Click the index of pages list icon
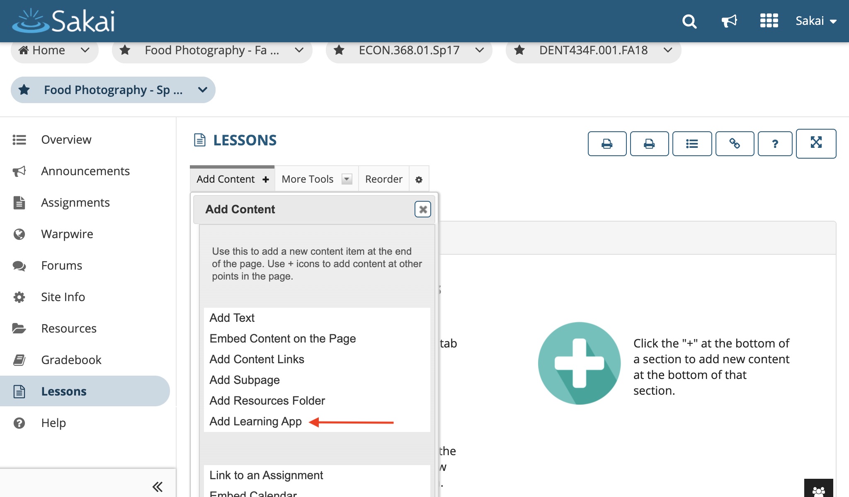This screenshot has width=849, height=497. click(692, 144)
